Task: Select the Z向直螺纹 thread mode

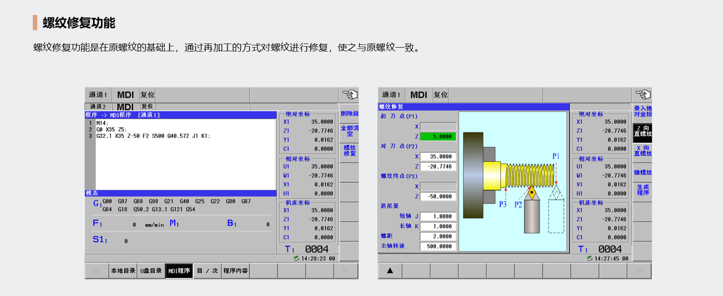Action: pyautogui.click(x=643, y=131)
